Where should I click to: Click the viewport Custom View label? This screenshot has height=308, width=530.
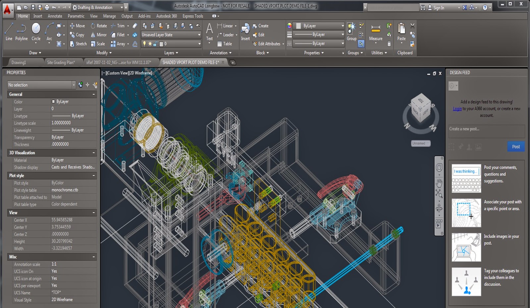118,73
